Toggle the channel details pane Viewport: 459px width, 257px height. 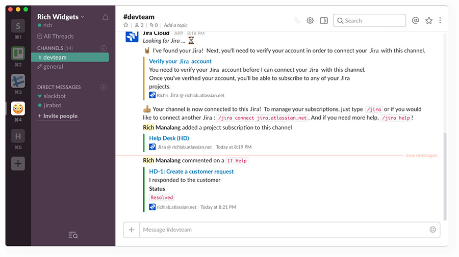(x=324, y=20)
